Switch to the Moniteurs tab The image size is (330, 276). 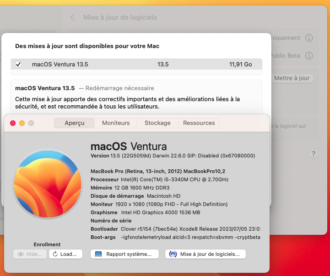click(116, 123)
